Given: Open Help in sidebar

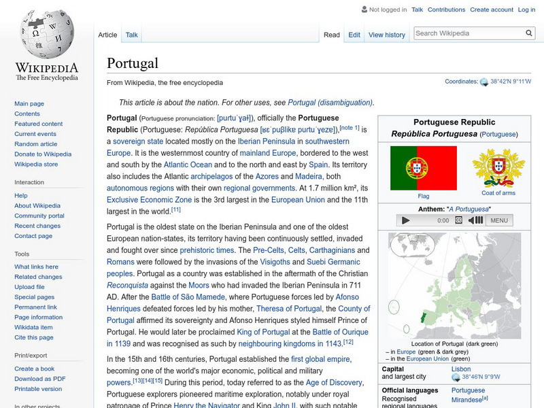Looking at the screenshot, I should point(21,196).
